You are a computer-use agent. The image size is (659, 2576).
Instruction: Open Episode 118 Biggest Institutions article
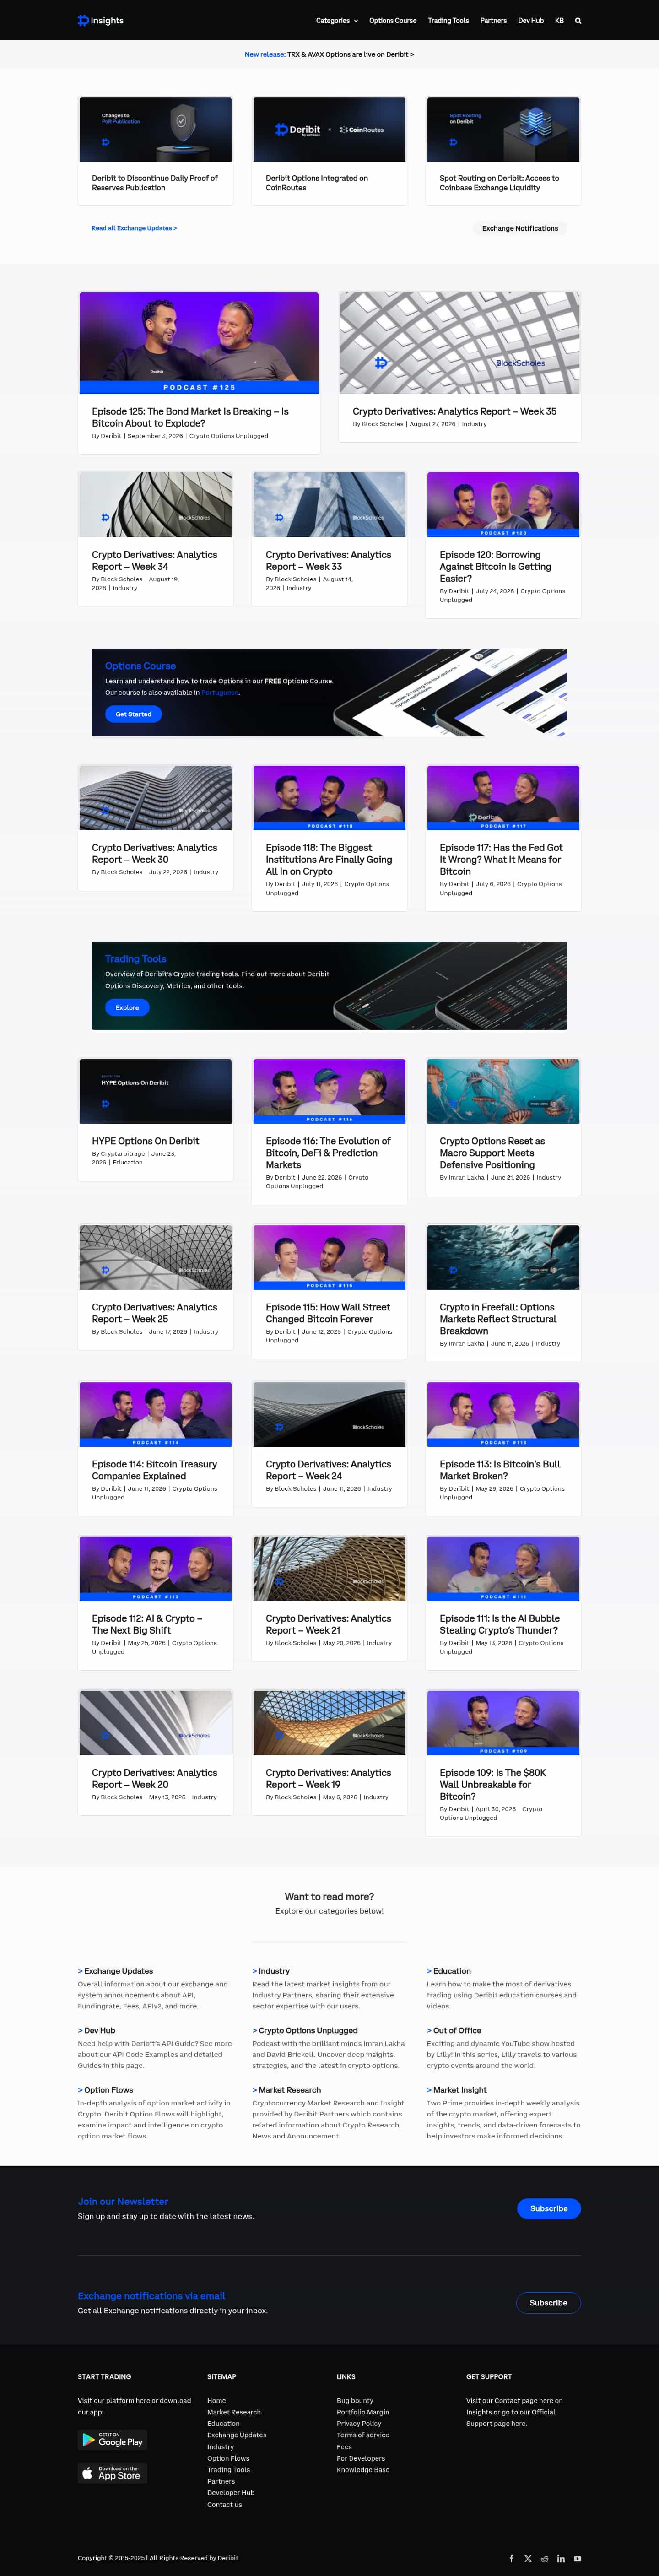pos(328,859)
